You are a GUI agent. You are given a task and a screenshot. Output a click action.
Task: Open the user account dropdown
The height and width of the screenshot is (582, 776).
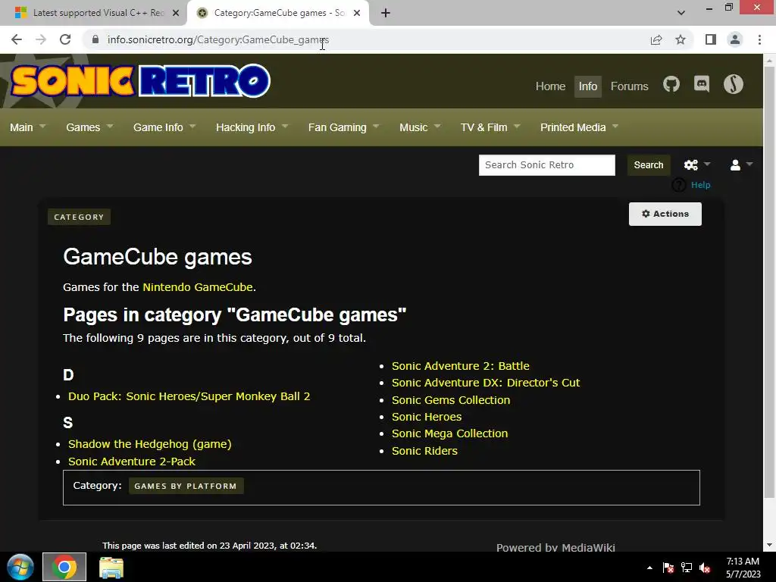click(x=741, y=164)
